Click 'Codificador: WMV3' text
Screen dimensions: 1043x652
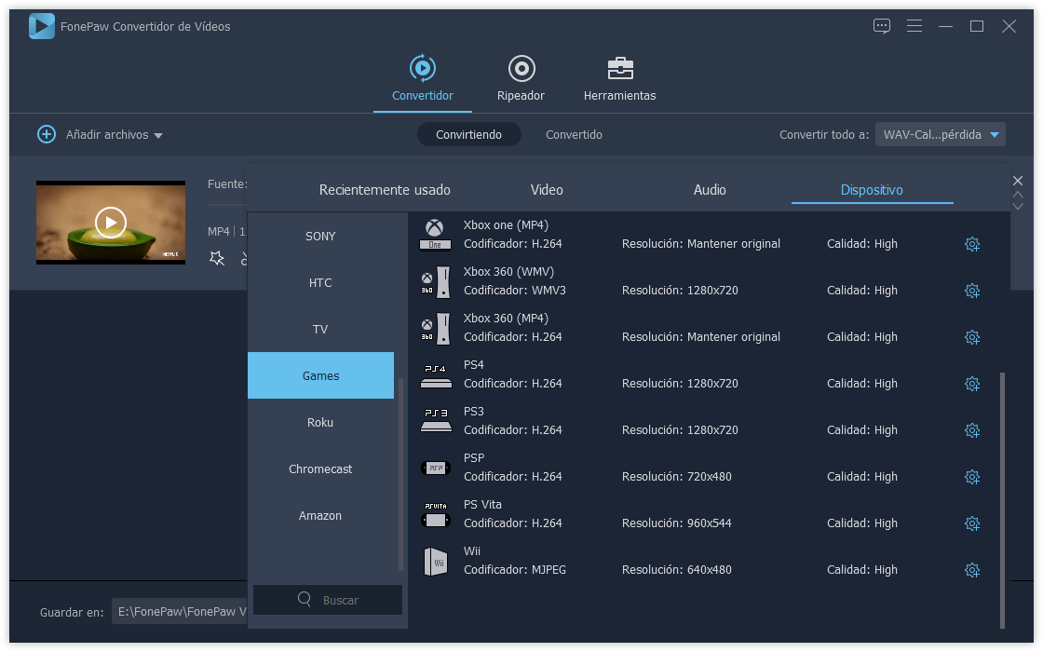pyautogui.click(x=515, y=290)
